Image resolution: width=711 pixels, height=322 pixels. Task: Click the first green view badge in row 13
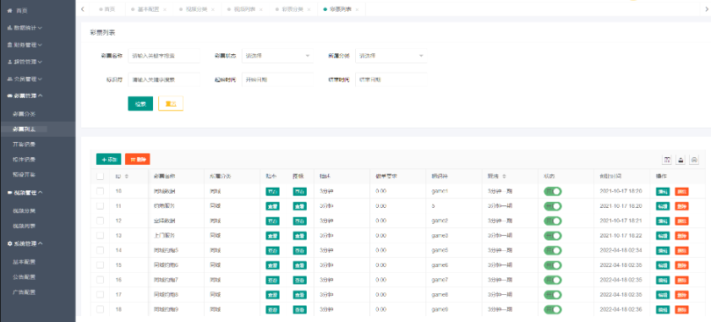click(x=272, y=236)
